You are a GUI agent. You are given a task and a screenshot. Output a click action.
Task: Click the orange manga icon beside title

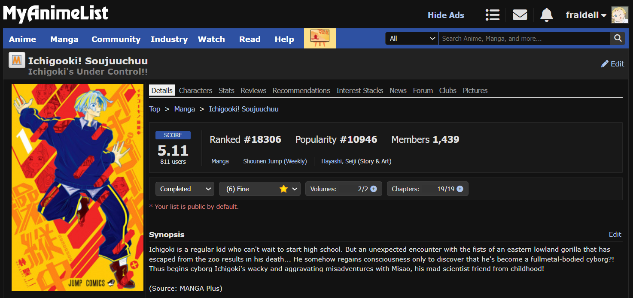click(x=17, y=60)
